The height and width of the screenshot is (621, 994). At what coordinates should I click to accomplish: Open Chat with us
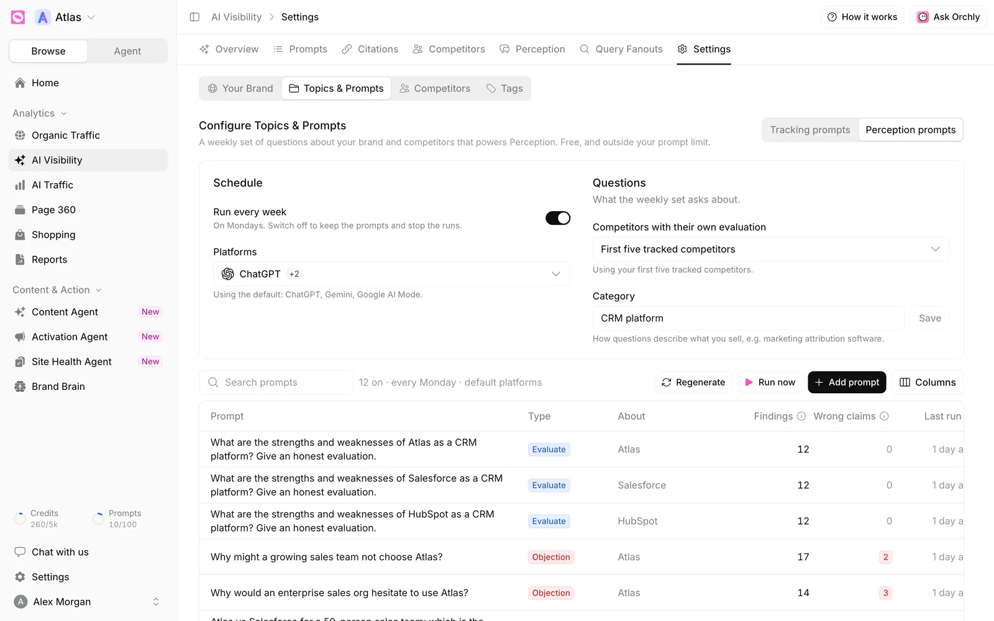coord(88,552)
